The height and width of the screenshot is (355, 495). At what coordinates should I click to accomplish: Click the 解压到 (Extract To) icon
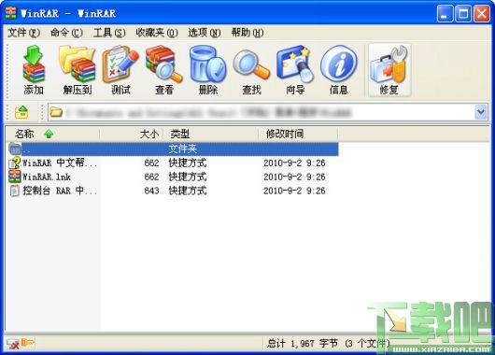pyautogui.click(x=78, y=70)
